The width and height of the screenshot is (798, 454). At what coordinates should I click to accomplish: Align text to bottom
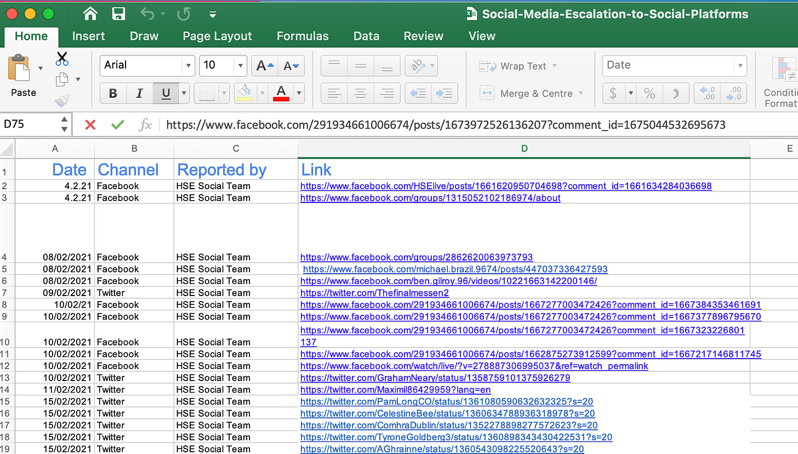pyautogui.click(x=386, y=66)
